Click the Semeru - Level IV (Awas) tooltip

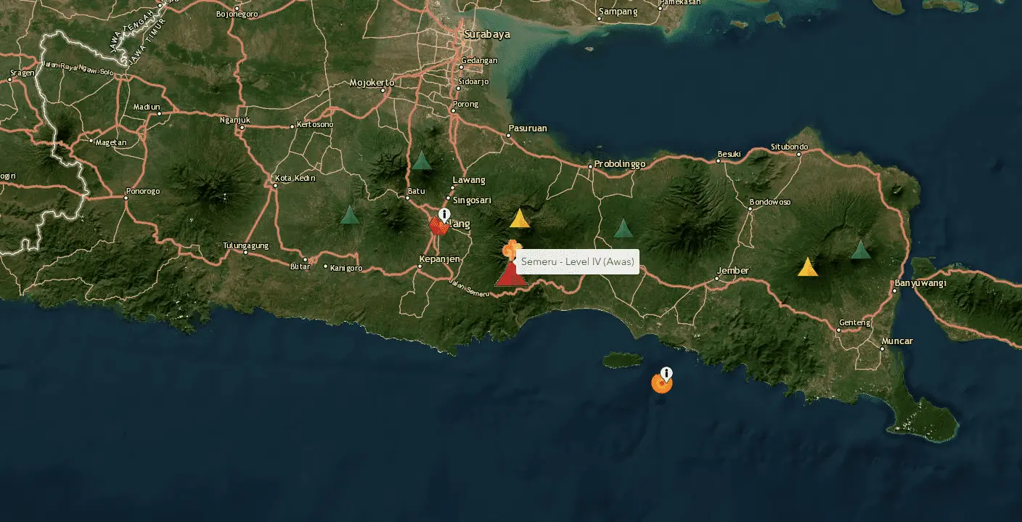(x=578, y=261)
